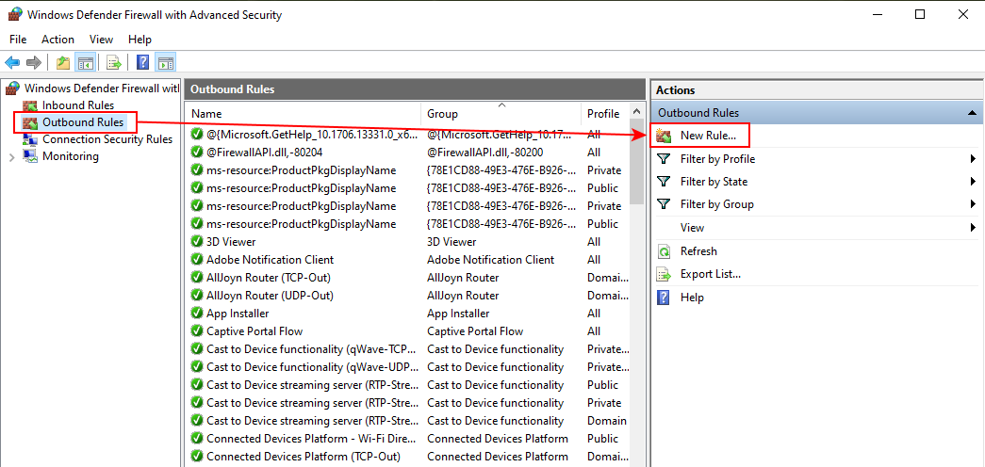
Task: Click Export List... action label
Action: (x=711, y=274)
